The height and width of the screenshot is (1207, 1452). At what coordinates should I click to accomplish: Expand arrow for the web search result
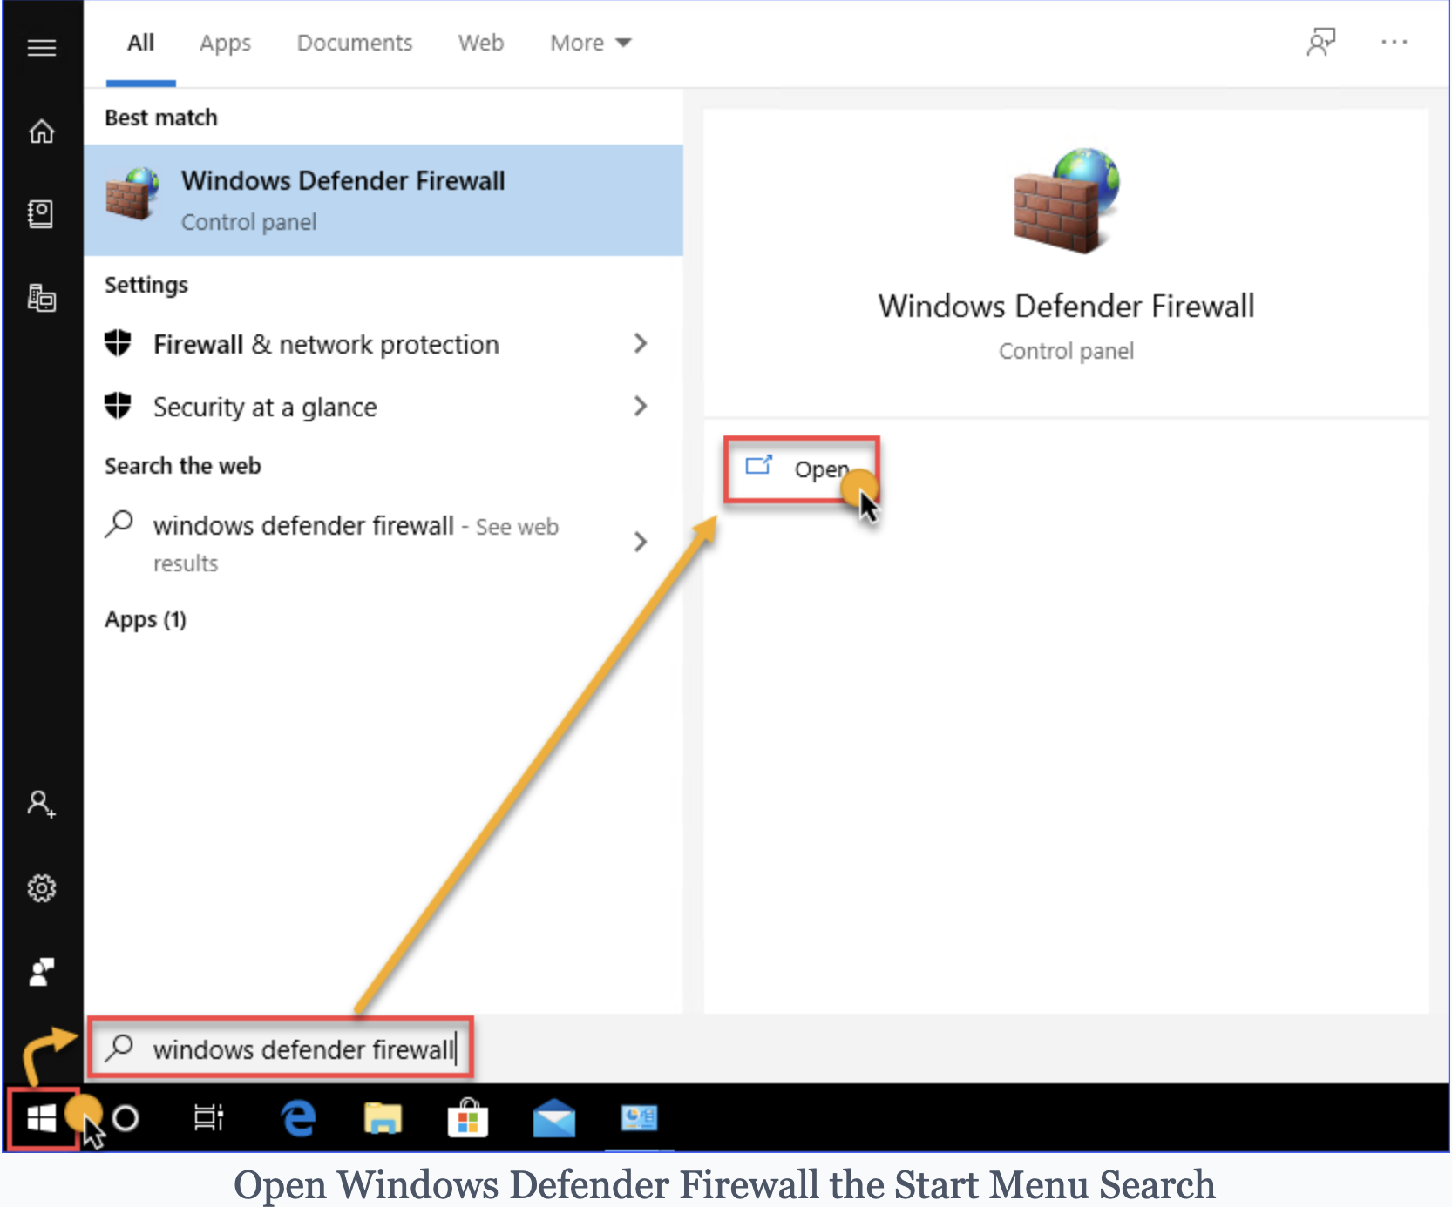641,542
